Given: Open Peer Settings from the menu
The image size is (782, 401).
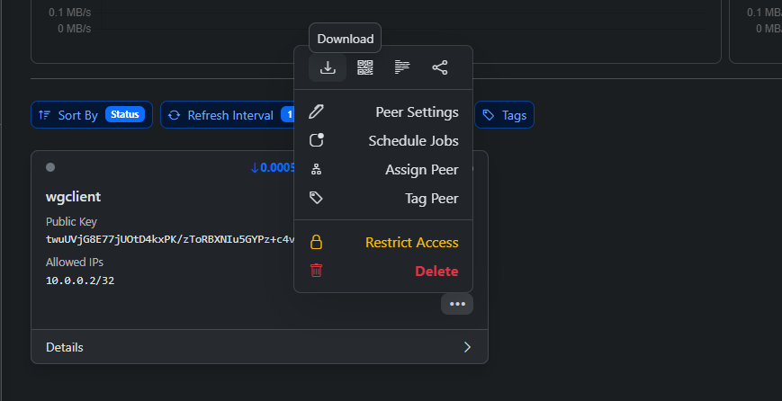Looking at the screenshot, I should (383, 112).
